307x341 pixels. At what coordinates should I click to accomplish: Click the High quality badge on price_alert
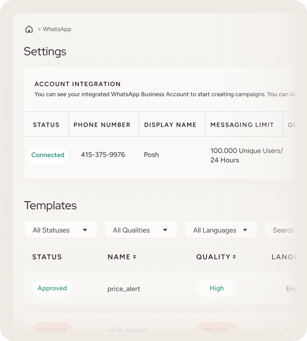[217, 288]
